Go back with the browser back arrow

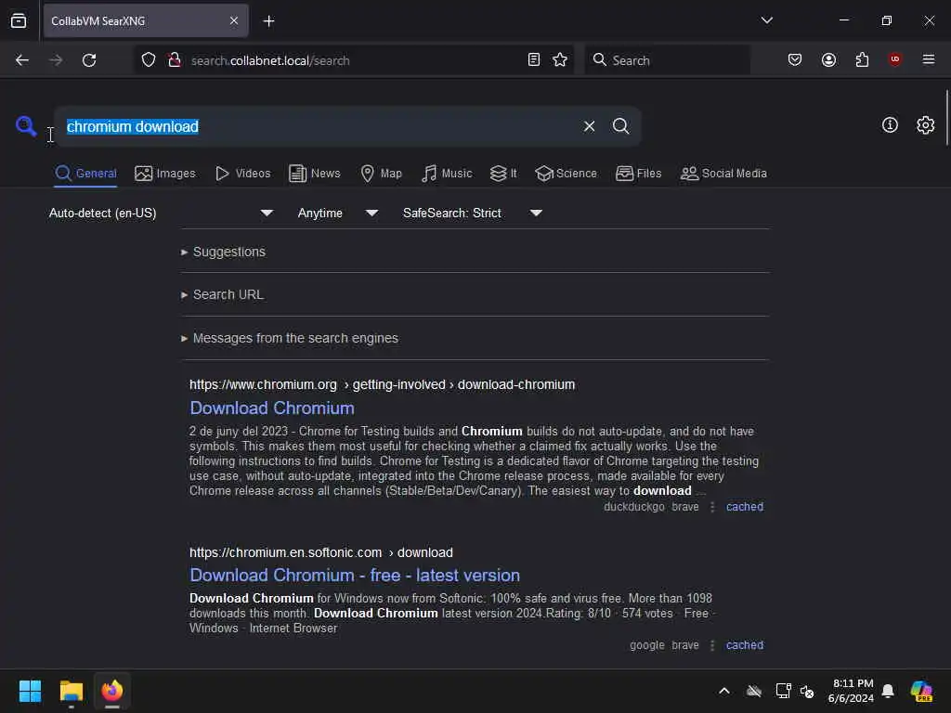click(22, 60)
